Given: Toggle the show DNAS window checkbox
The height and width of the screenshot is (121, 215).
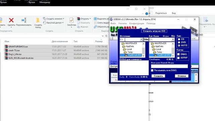Looking at the screenshot, I should 152,70.
